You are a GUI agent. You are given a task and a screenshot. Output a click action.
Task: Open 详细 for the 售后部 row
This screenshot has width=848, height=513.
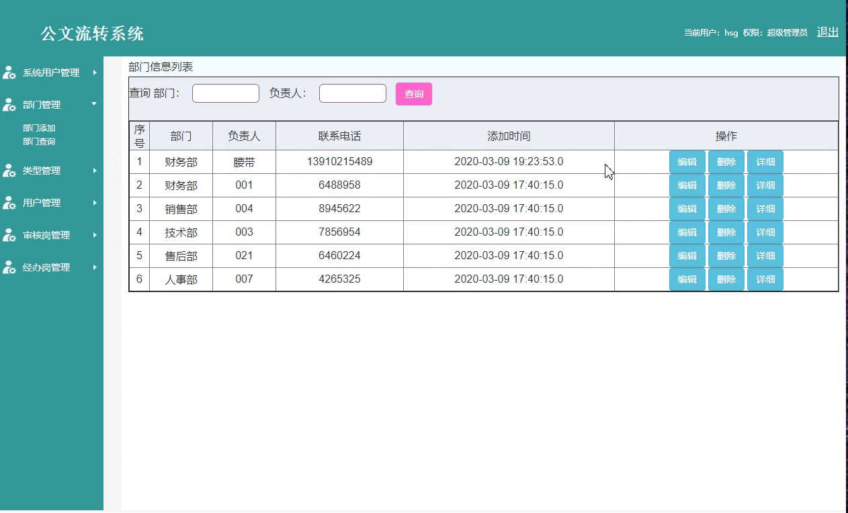[x=765, y=256]
